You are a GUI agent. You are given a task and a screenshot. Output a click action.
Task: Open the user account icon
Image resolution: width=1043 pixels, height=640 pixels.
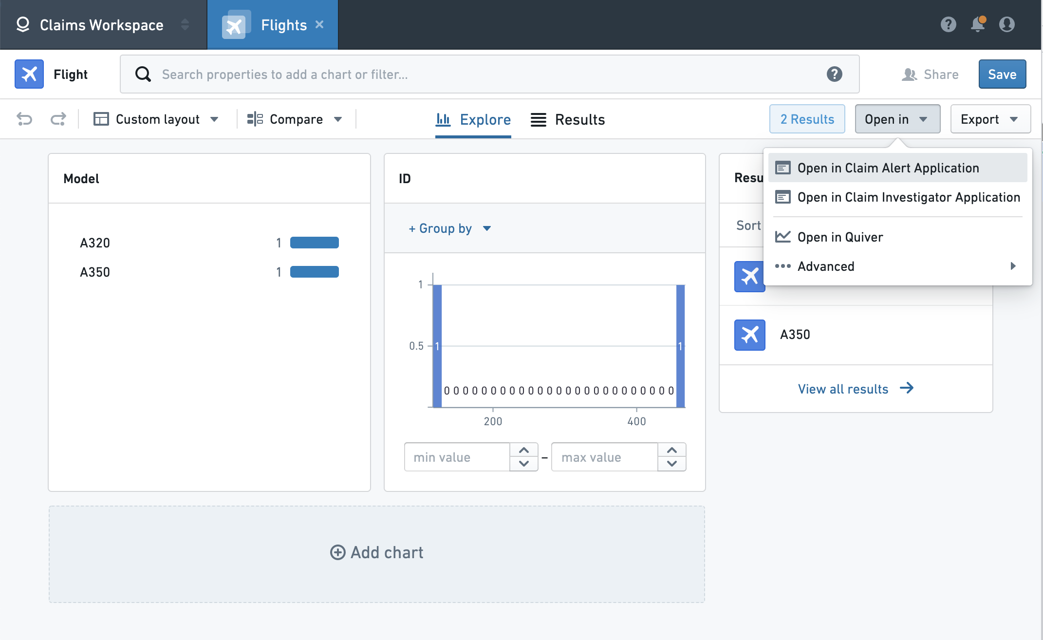point(1006,24)
